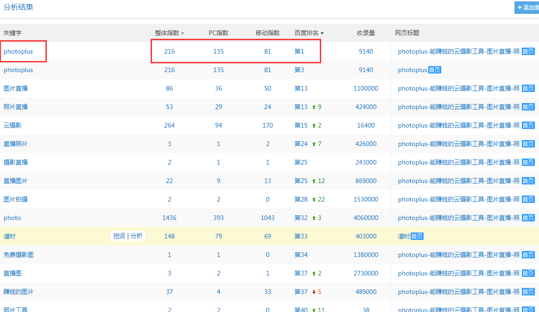Screen dimensions: 539x312
Task: Click the 添加新 button
Action: coord(527,7)
